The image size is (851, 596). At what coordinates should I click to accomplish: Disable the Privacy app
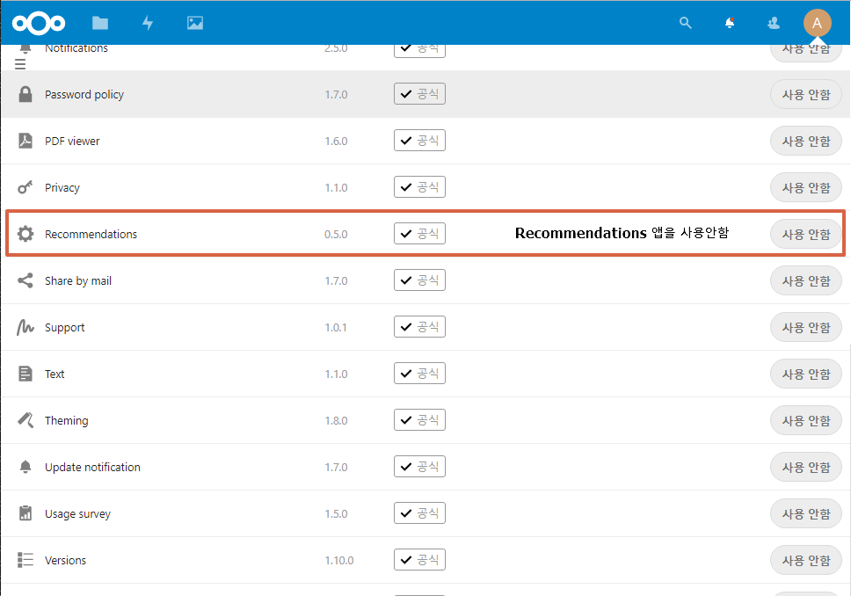pyautogui.click(x=806, y=188)
